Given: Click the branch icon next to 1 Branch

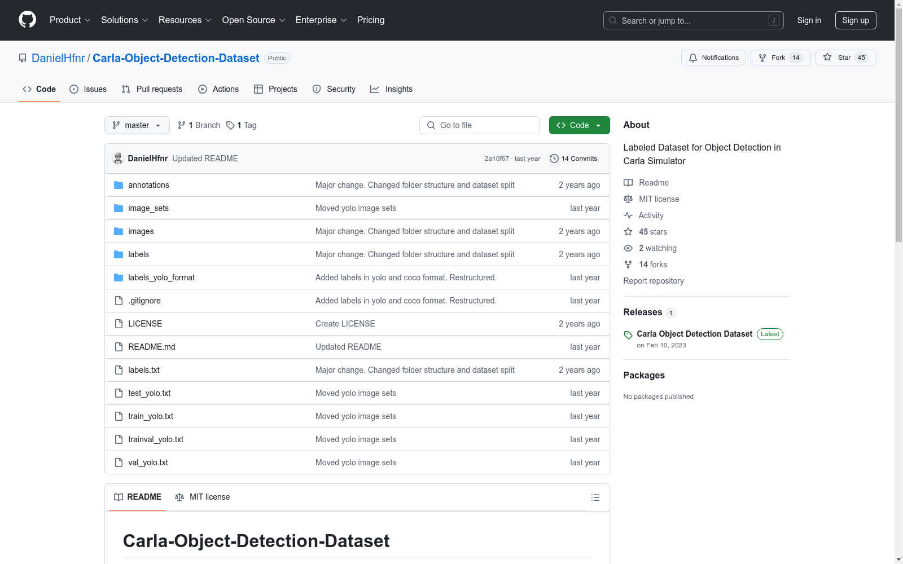Looking at the screenshot, I should tap(182, 125).
